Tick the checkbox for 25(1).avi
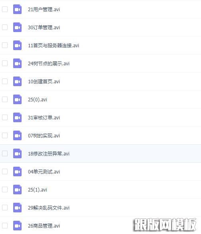 point(5,190)
